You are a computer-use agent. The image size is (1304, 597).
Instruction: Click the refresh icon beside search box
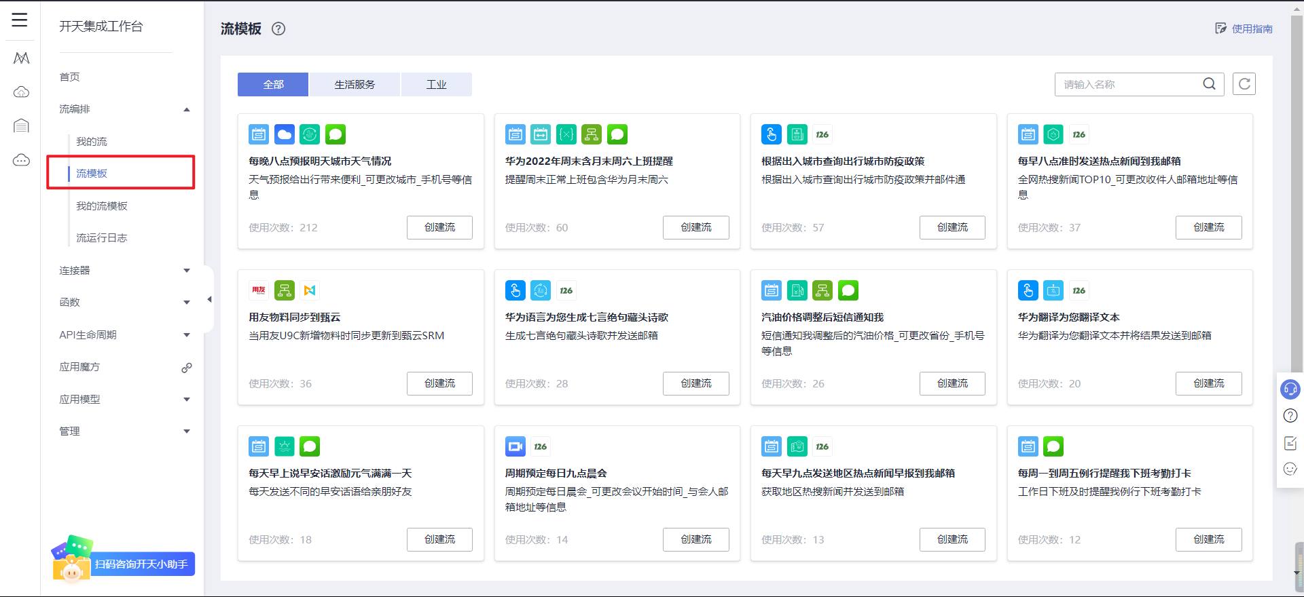point(1244,84)
